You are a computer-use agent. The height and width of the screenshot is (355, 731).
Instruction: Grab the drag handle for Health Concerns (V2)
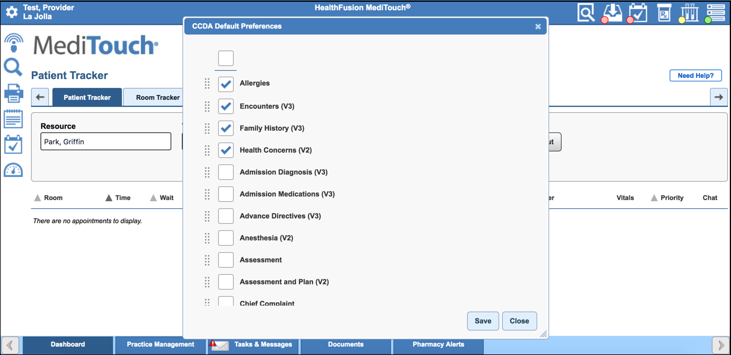point(207,150)
